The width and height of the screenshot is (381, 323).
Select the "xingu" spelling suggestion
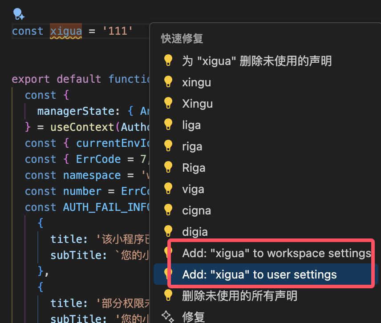coord(196,82)
